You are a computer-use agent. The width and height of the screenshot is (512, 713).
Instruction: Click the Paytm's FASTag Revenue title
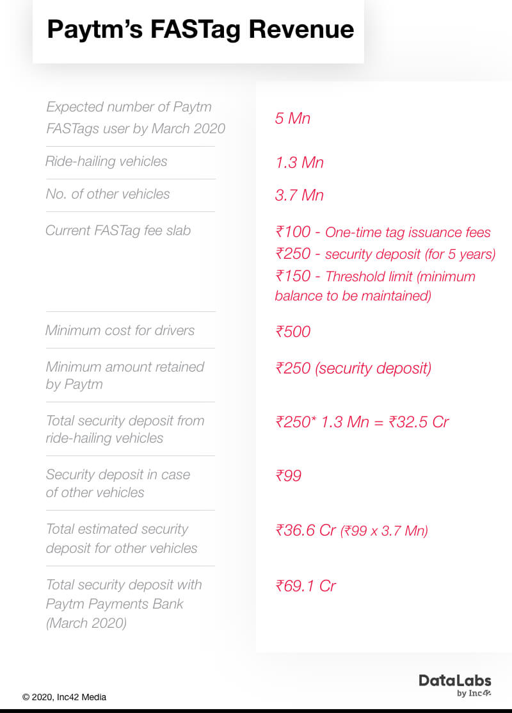tap(200, 30)
